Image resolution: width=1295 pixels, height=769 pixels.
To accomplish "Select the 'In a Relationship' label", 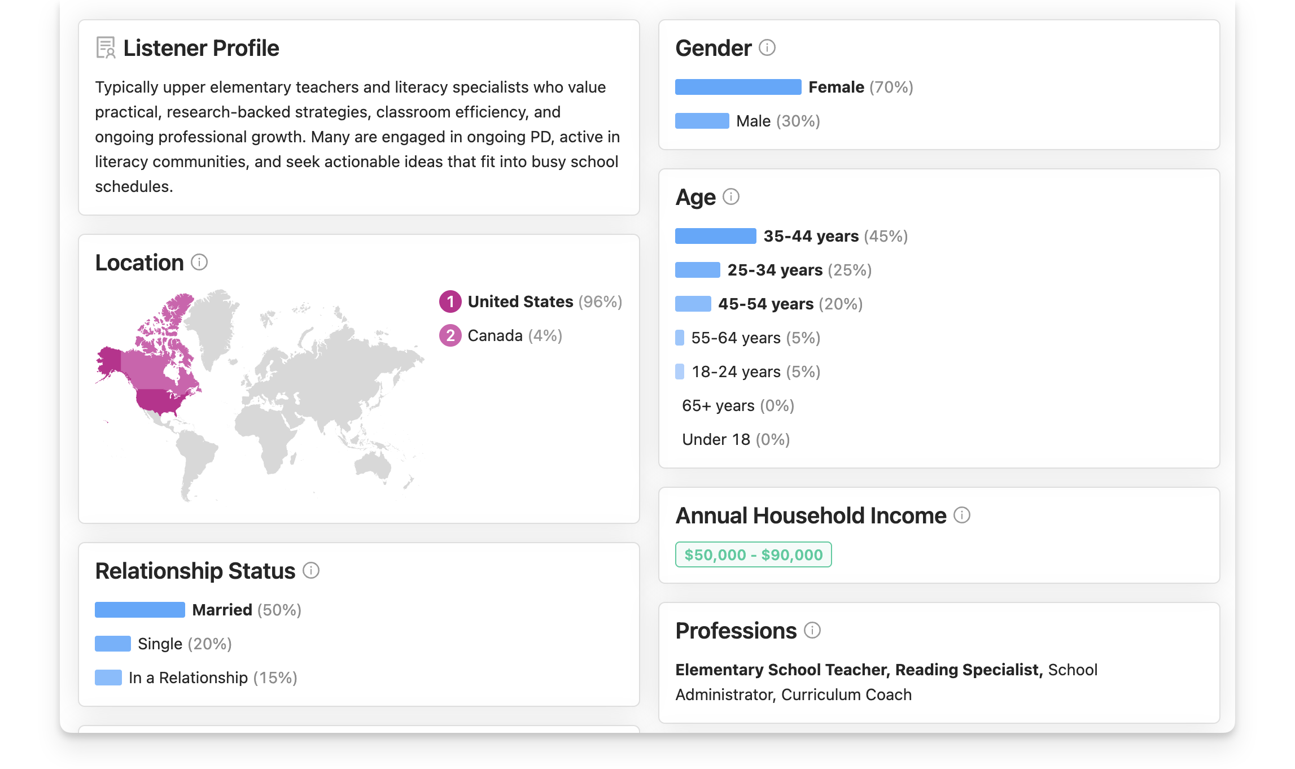I will (189, 678).
